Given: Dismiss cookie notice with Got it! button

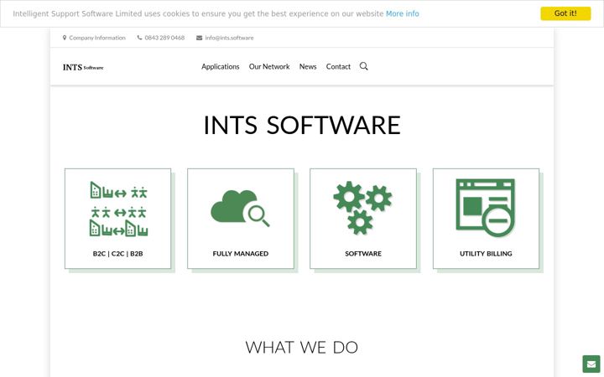Looking at the screenshot, I should (565, 13).
